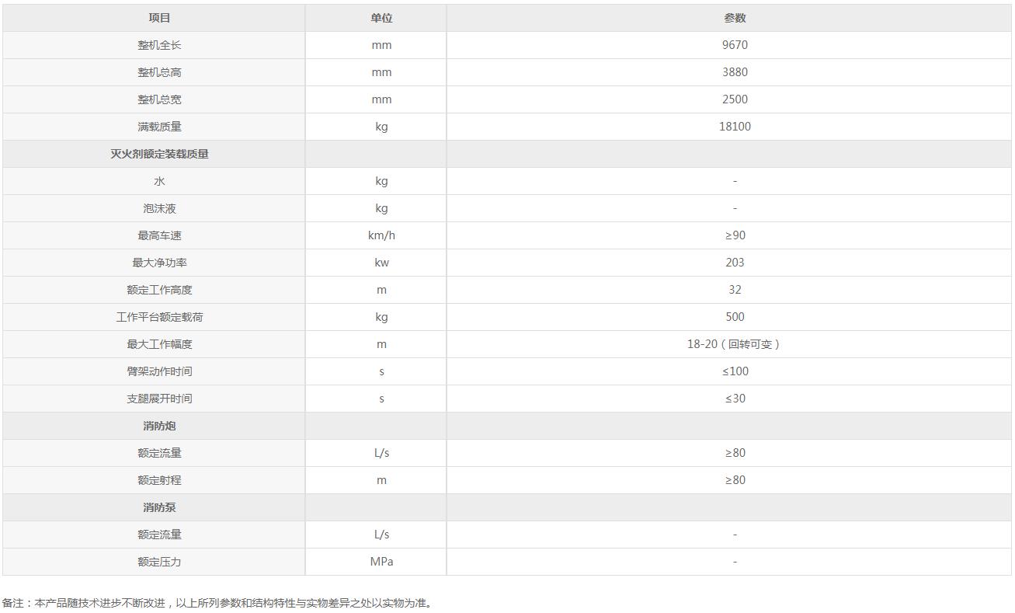Select the 工作平台额定载荷 value 500
This screenshot has height=613, width=1015.
(x=735, y=317)
